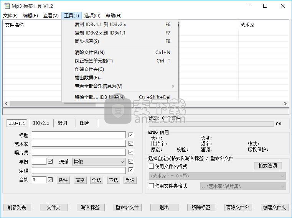The image size is (292, 218).
Task: Select 同步标签(S) menu entry
Action: pos(120,41)
